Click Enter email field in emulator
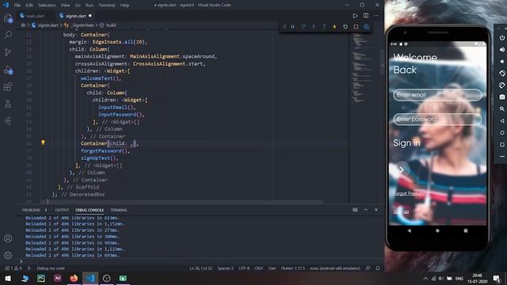 437,95
